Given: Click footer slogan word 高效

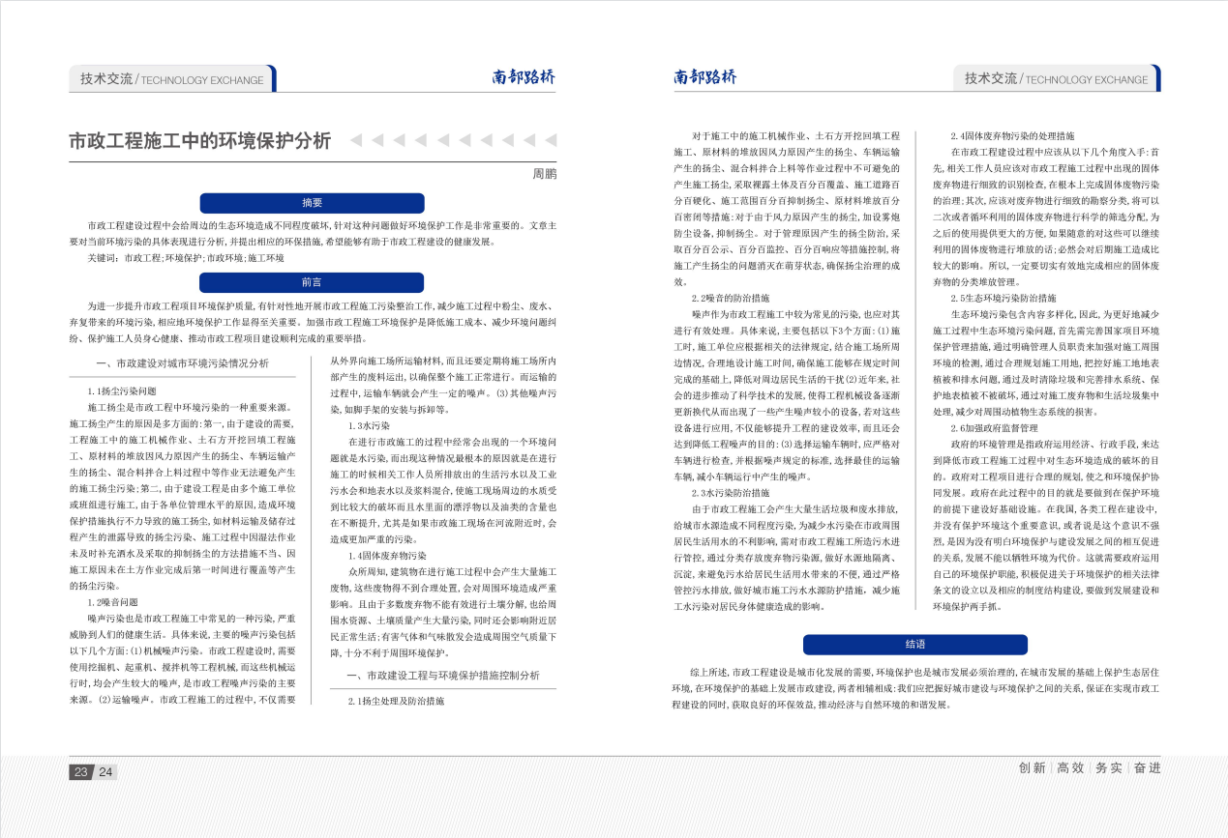Looking at the screenshot, I should pos(1070,768).
